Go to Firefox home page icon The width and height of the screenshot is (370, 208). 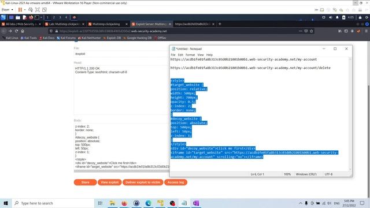[x=23, y=31]
